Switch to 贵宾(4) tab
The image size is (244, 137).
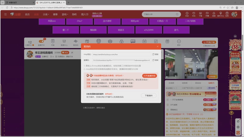pyautogui.click(x=198, y=83)
